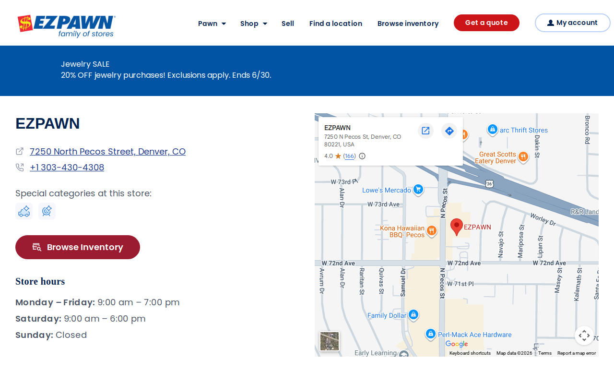Image resolution: width=614 pixels, height=384 pixels.
Task: Select the Kona Hawaiian BBQ marker
Action: 432,231
